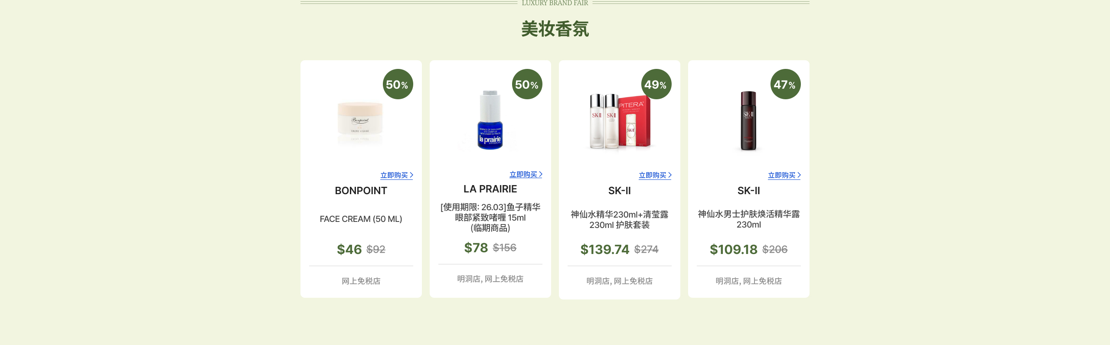Click the 神仙水精华230ml+清莹露 set title
Screen dimensions: 1110x345
tap(619, 219)
